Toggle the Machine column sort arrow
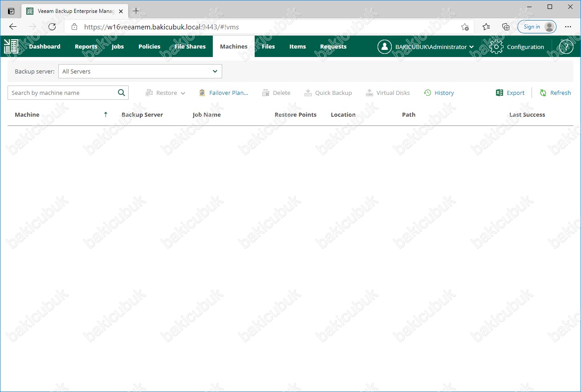 pos(106,114)
